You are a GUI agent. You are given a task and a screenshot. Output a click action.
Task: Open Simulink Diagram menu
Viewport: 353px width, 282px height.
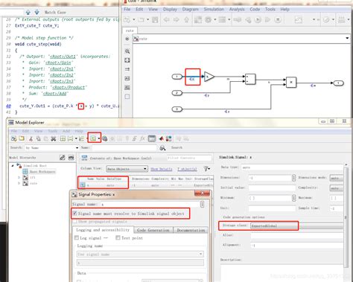(x=191, y=9)
